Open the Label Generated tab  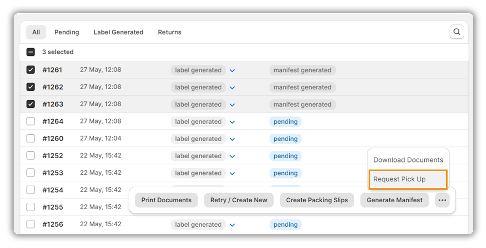[119, 32]
